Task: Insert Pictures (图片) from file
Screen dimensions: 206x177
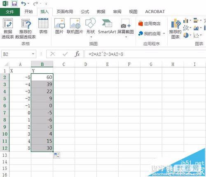Action: (x=59, y=26)
